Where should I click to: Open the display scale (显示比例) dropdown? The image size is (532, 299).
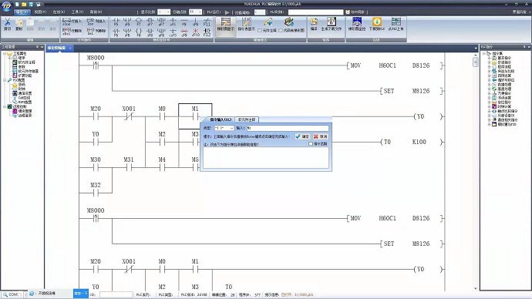point(168,12)
